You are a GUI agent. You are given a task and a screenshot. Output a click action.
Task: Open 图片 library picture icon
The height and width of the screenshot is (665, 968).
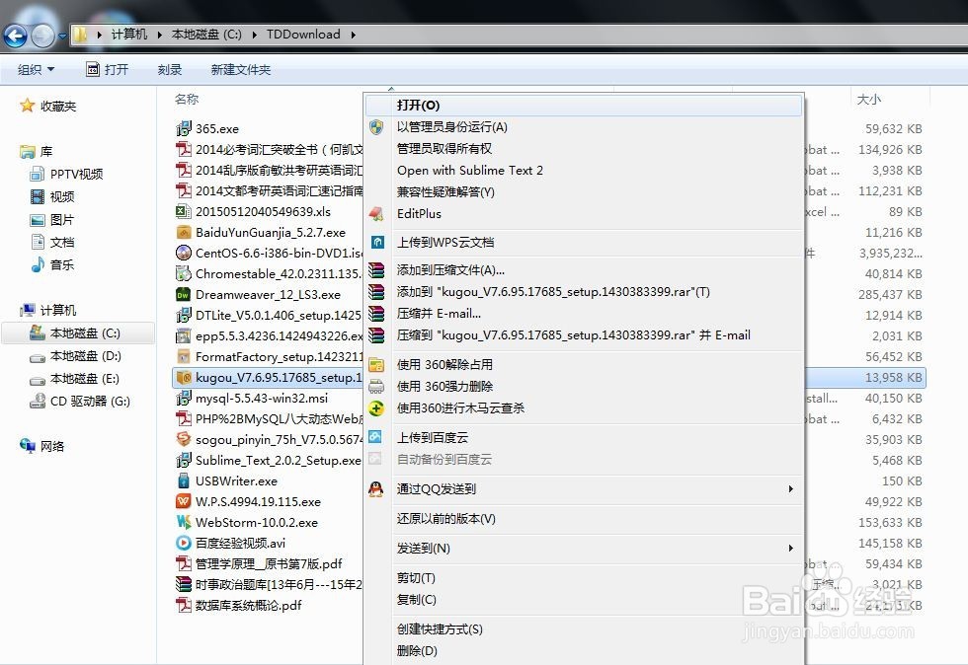coord(38,220)
